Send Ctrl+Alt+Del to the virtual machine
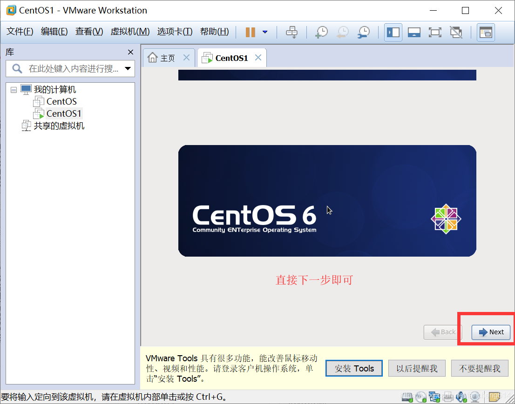Image resolution: width=515 pixels, height=404 pixels. click(x=291, y=32)
